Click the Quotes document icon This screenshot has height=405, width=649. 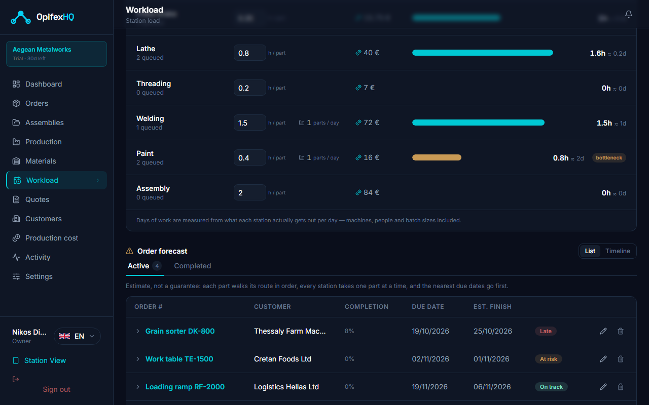(16, 199)
